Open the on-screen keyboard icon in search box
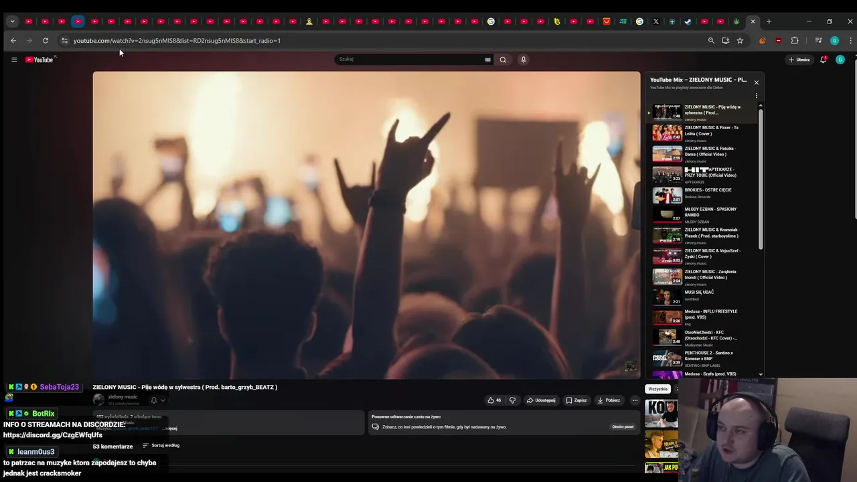 (487, 60)
